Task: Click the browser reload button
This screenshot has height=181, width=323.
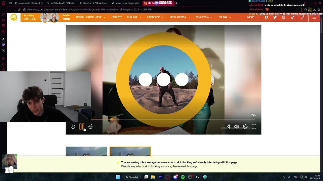Action: [x=19, y=10]
